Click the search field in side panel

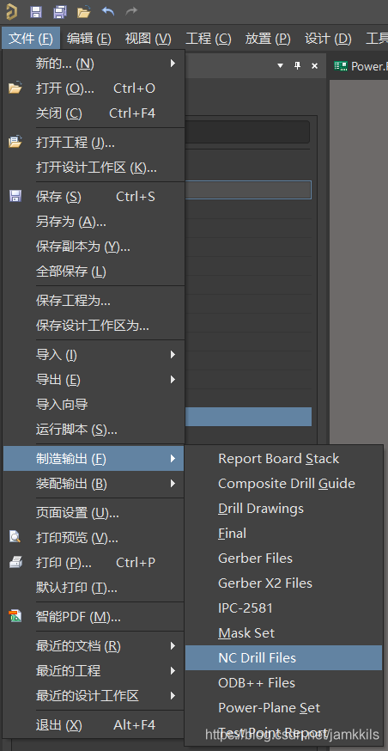(247, 132)
